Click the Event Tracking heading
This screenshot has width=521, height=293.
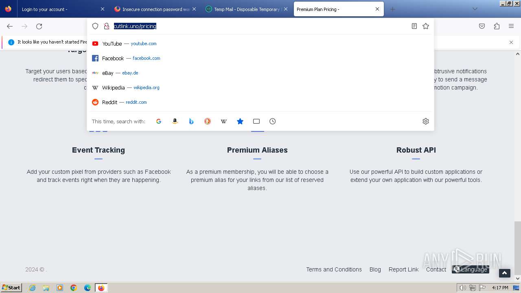click(99, 150)
